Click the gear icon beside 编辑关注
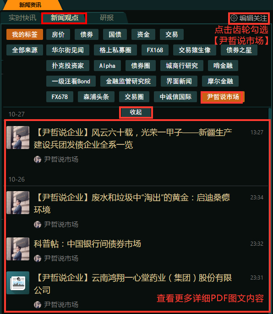This screenshot has width=273, height=314. coord(234,18)
